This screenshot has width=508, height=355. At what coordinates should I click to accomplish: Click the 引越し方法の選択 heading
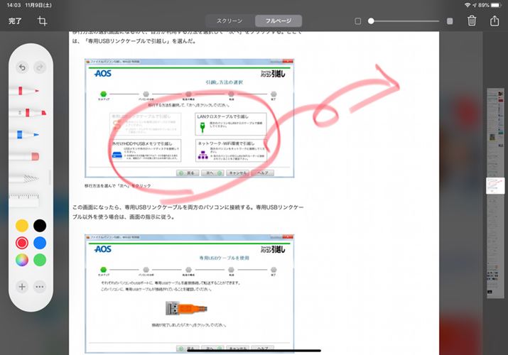224,82
